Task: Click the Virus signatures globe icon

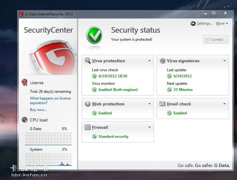Action: pyautogui.click(x=163, y=61)
